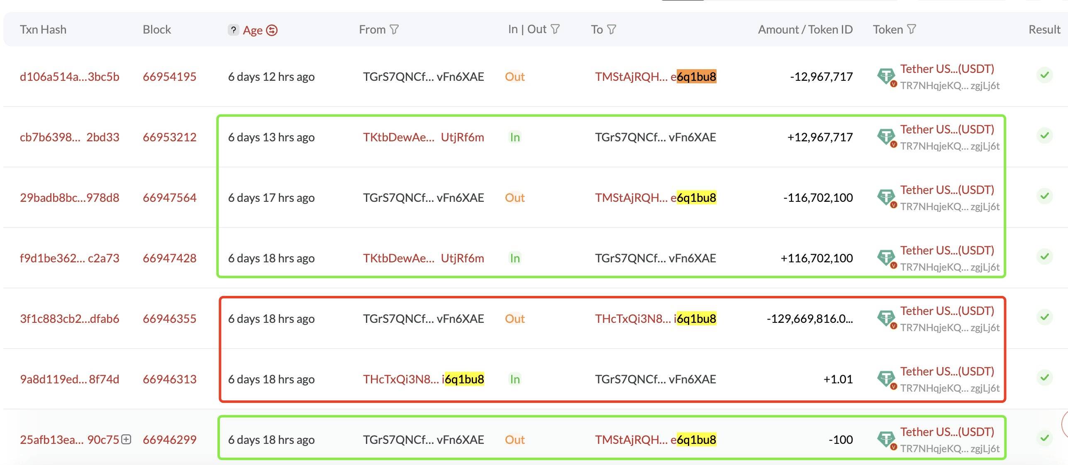Toggle the Age time format icon

click(272, 30)
